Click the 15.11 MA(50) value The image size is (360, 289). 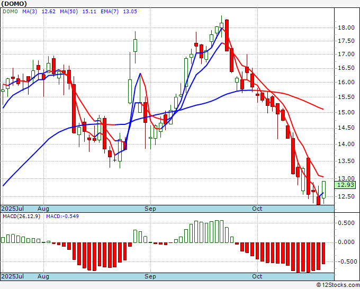tap(89, 11)
